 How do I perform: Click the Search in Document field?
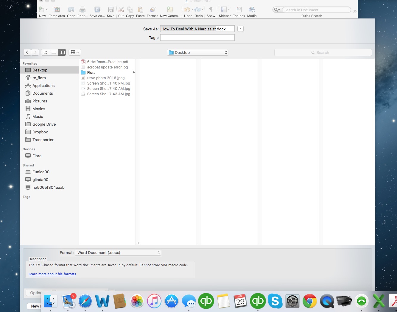[x=316, y=10]
